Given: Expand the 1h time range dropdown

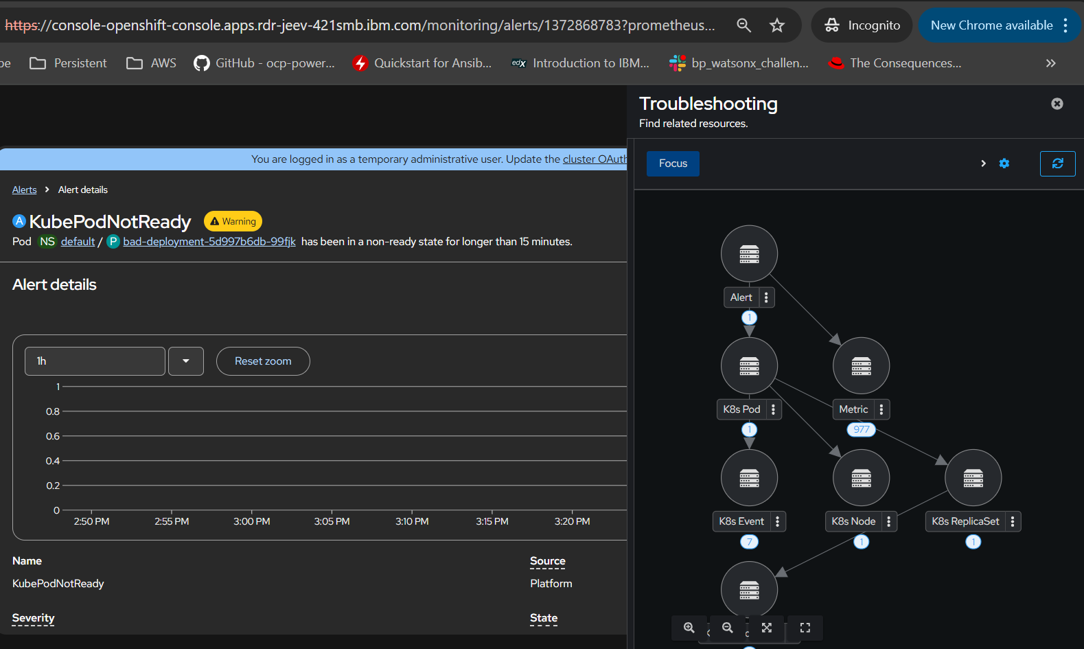Looking at the screenshot, I should [186, 361].
